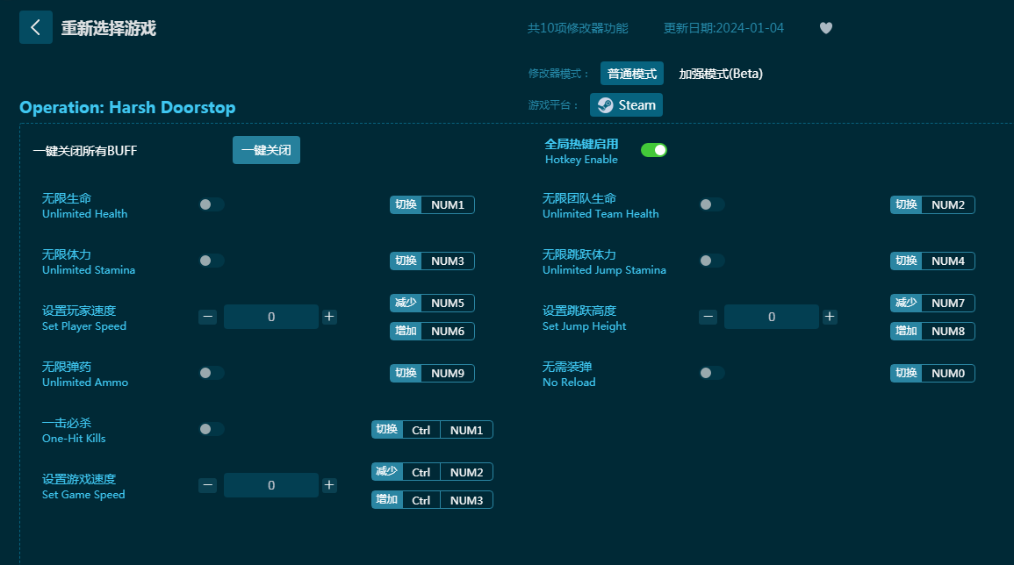Switch to 加强模式(Beta) enhanced mode tab

[x=720, y=74]
